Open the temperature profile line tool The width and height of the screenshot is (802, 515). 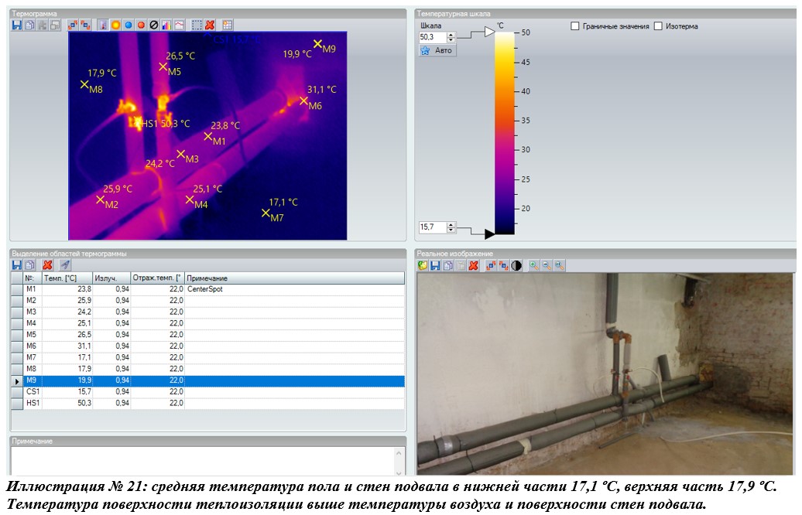pos(179,25)
